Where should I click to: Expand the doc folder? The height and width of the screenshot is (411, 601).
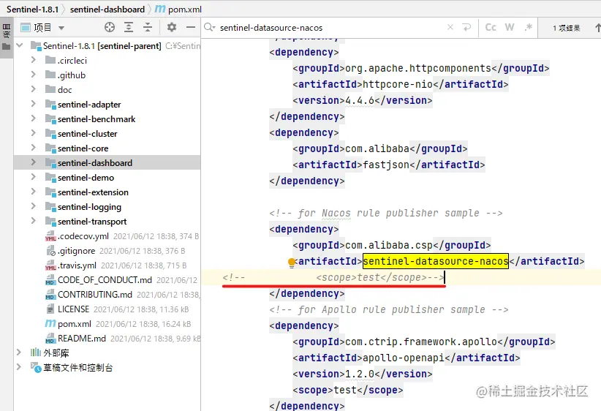(x=33, y=89)
